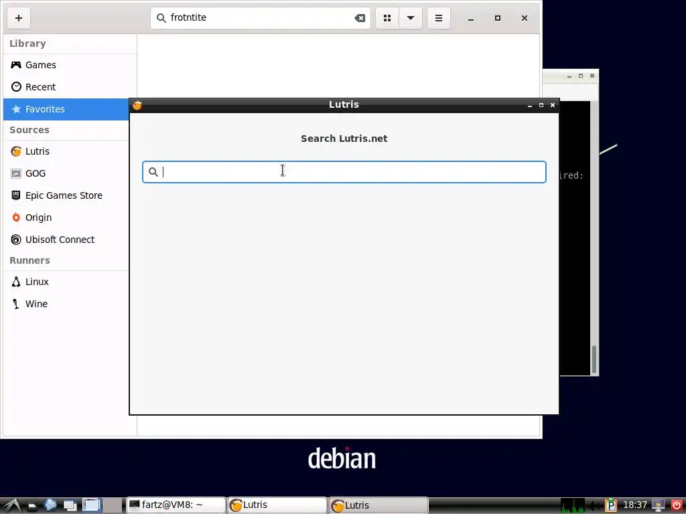This screenshot has height=514, width=686.
Task: Click the plus add-game button
Action: [x=18, y=18]
